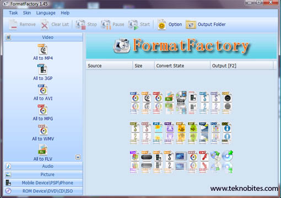The height and width of the screenshot is (198, 281).
Task: Open the Language menu
Action: [x=46, y=13]
